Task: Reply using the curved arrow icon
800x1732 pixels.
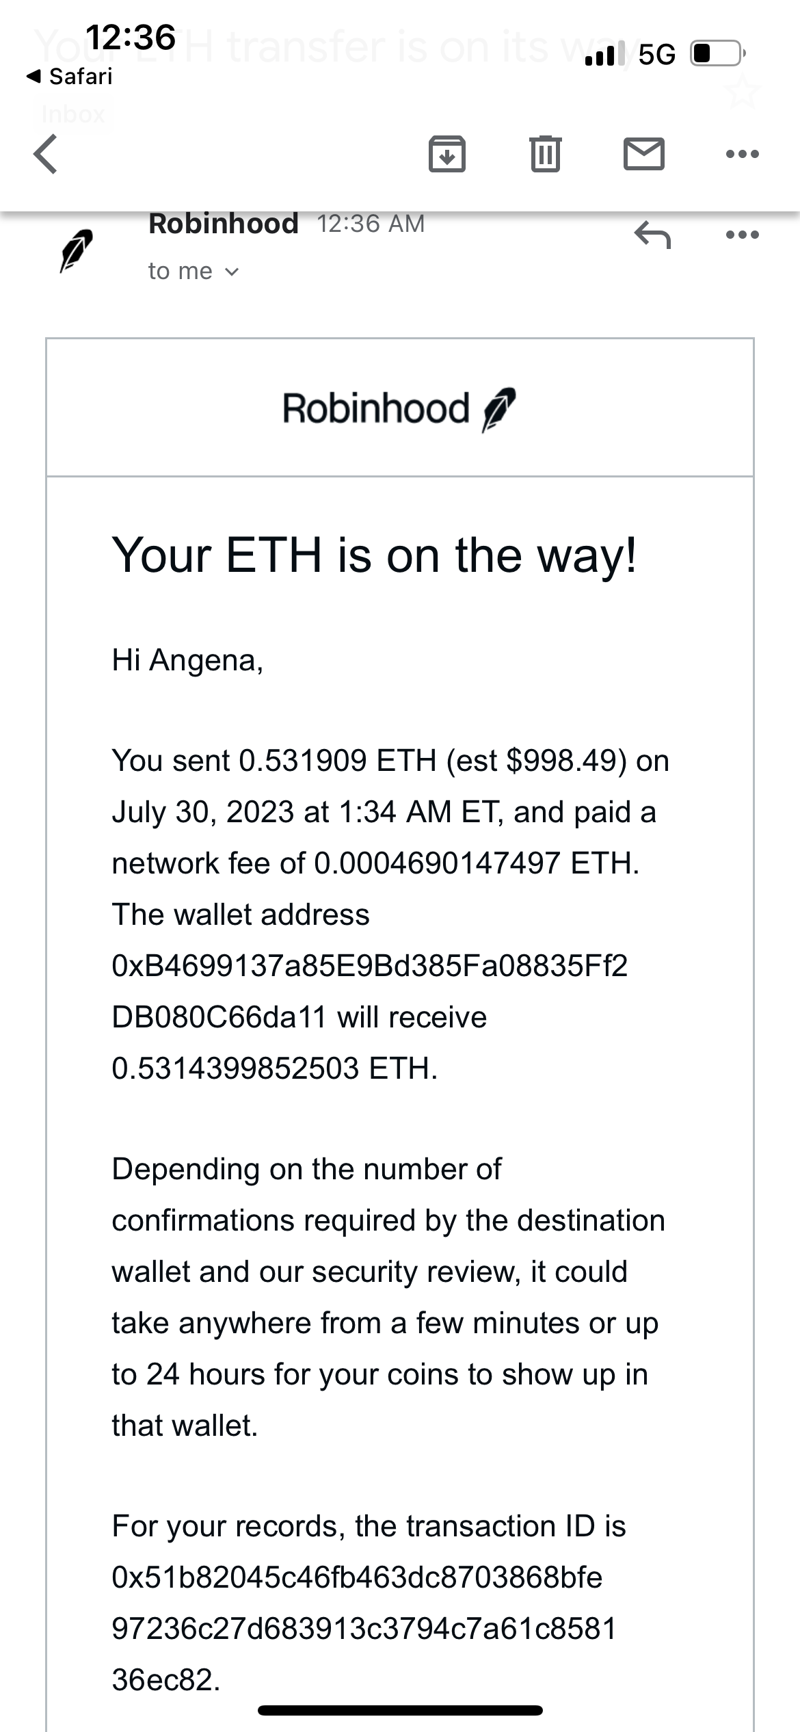Action: coord(652,235)
